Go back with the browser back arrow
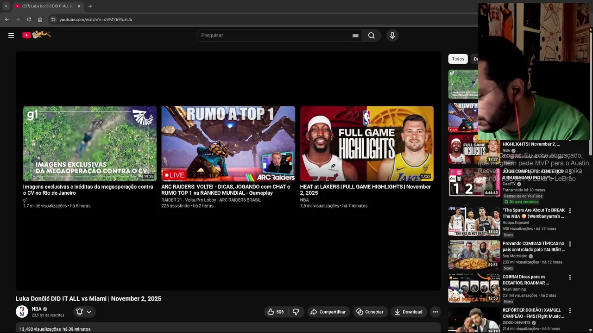593x333 pixels. pos(6,19)
